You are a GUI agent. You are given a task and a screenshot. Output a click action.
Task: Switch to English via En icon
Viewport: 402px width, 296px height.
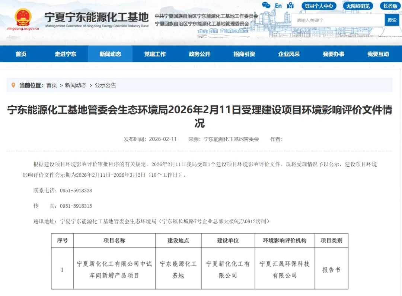(278, 6)
